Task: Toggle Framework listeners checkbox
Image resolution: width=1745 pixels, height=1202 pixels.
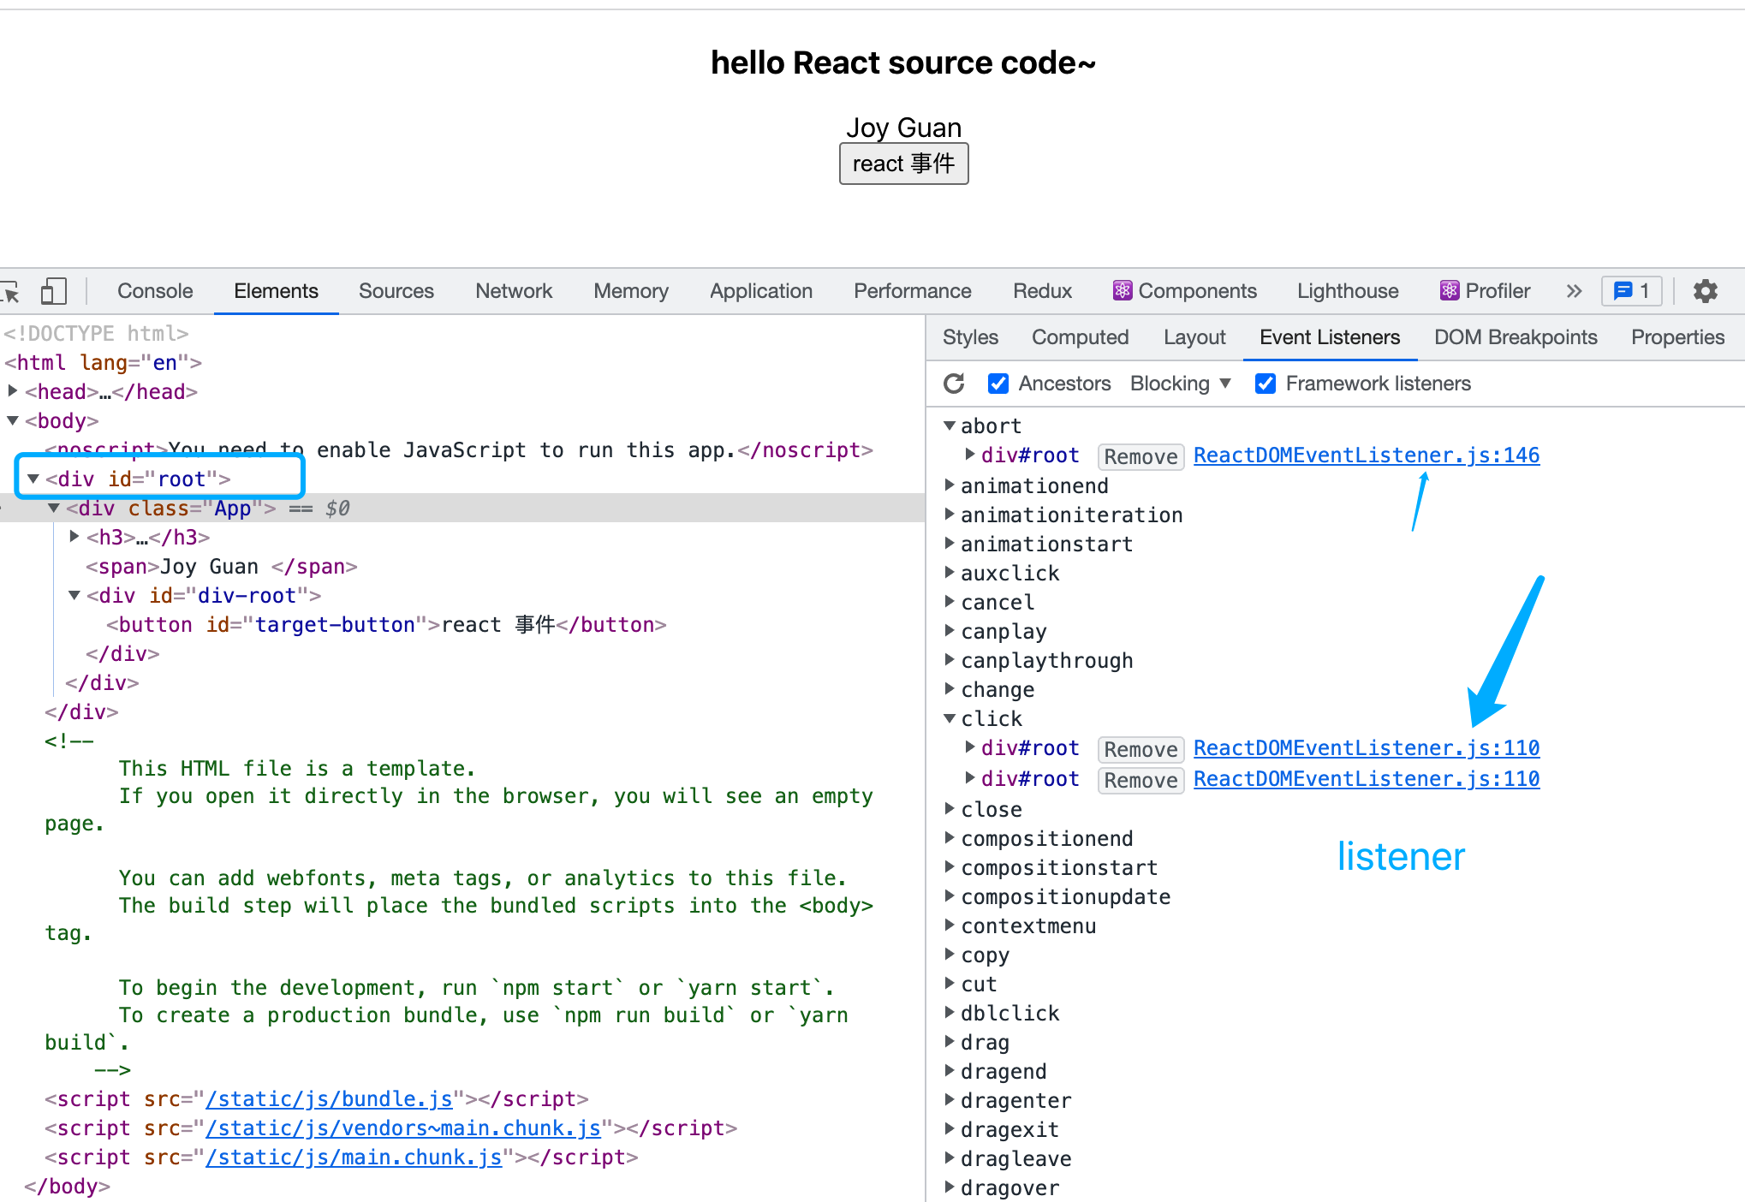Action: point(1265,384)
